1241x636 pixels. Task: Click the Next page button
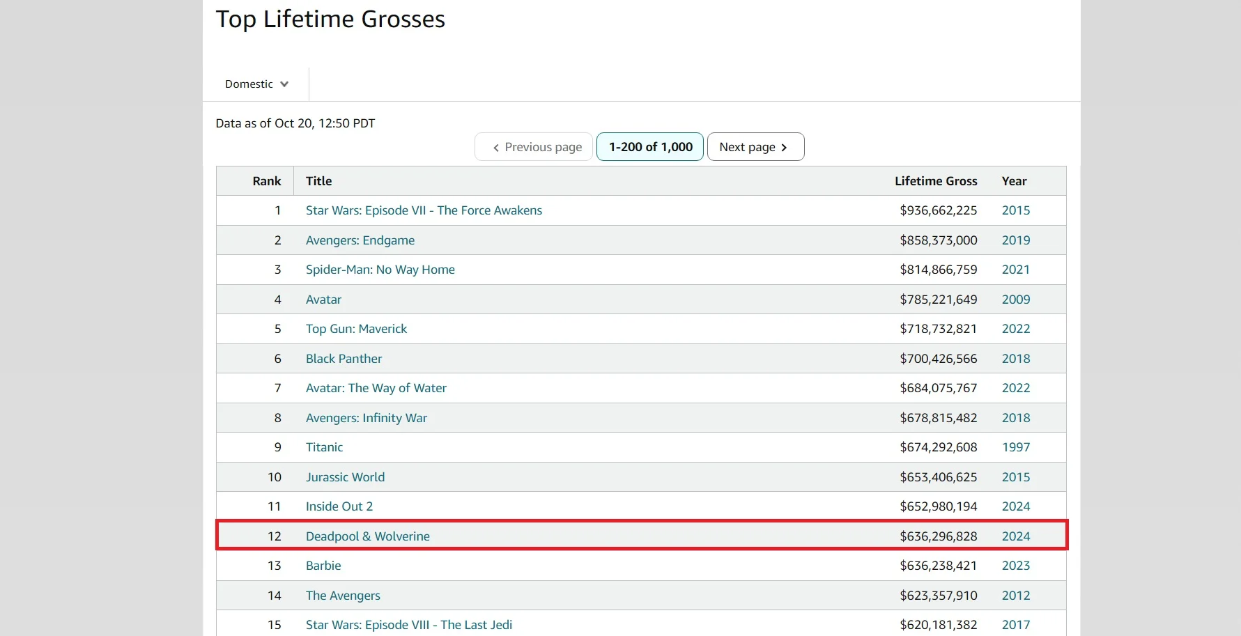tap(756, 147)
